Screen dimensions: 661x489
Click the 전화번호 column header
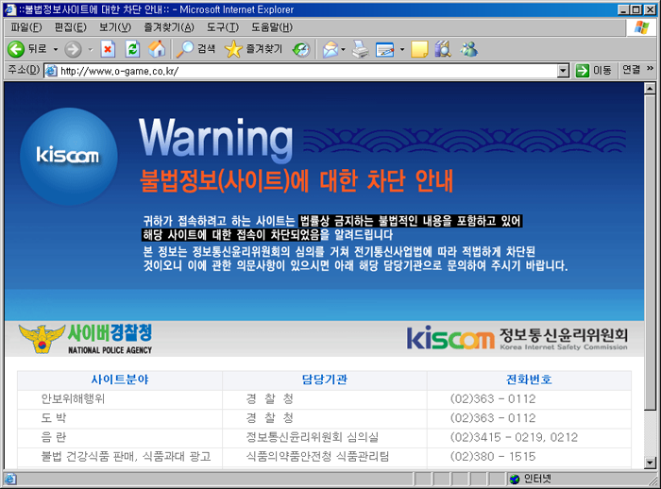pos(529,379)
